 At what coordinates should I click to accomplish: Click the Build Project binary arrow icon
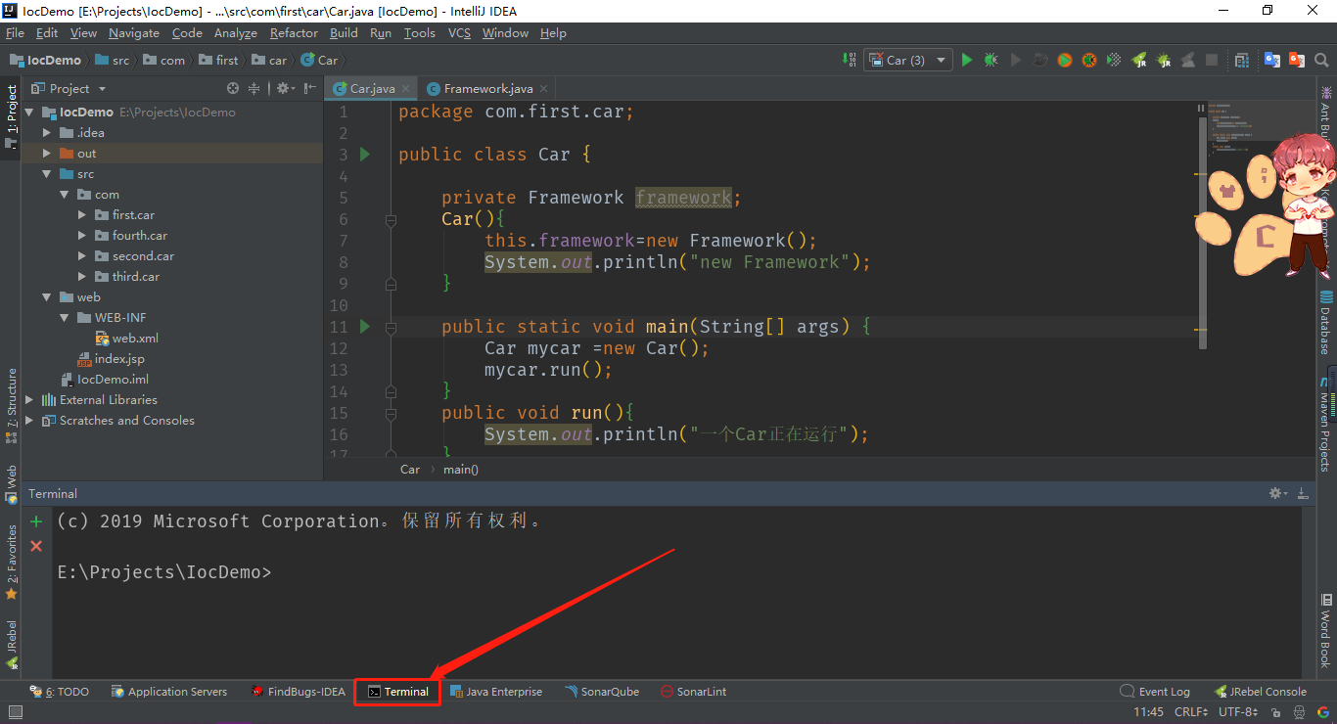point(849,60)
